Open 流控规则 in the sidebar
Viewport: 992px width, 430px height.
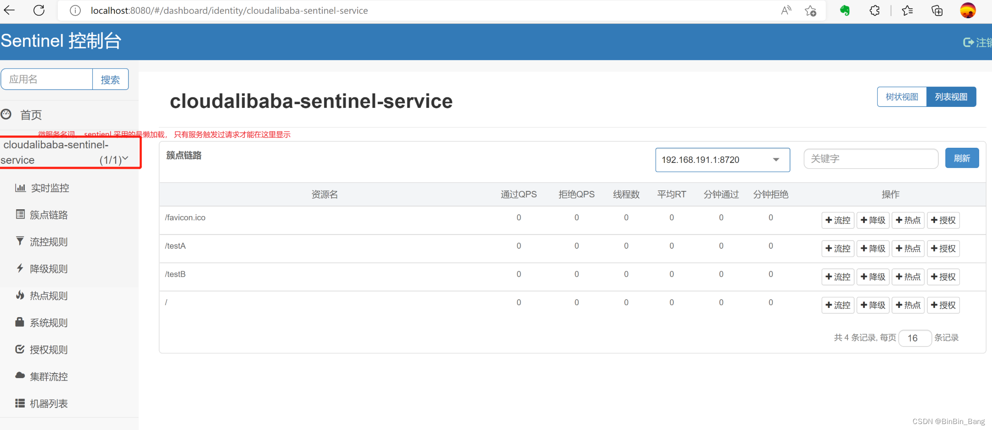49,242
